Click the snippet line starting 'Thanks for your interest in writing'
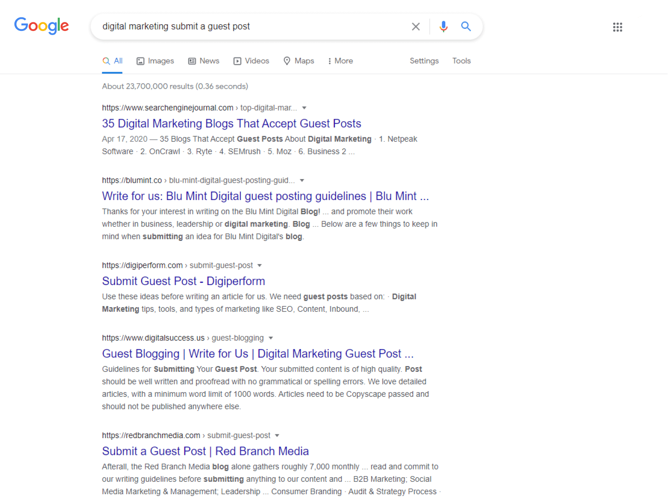This screenshot has width=668, height=500. [257, 212]
